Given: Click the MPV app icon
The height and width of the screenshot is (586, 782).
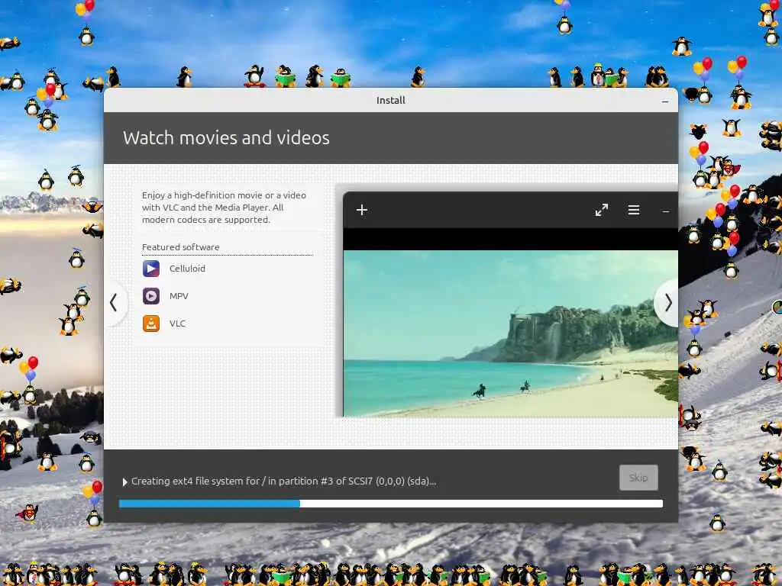Looking at the screenshot, I should click(151, 296).
